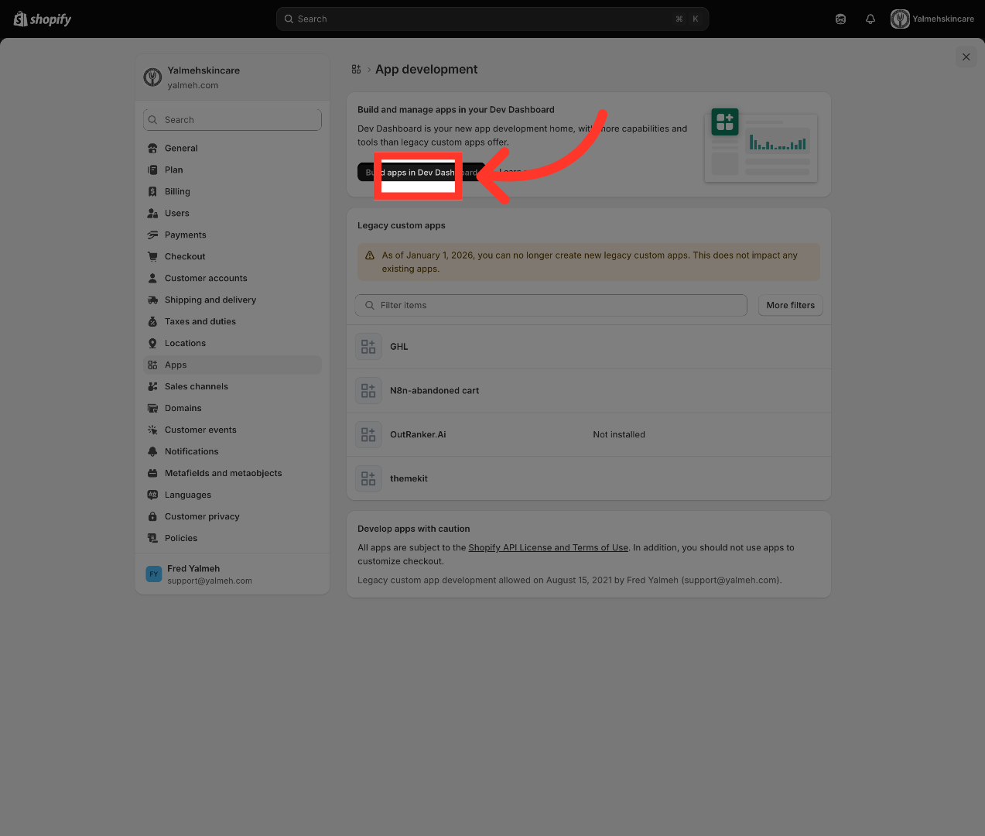Click the N8n-abandoned cart app icon
985x836 pixels.
[368, 391]
